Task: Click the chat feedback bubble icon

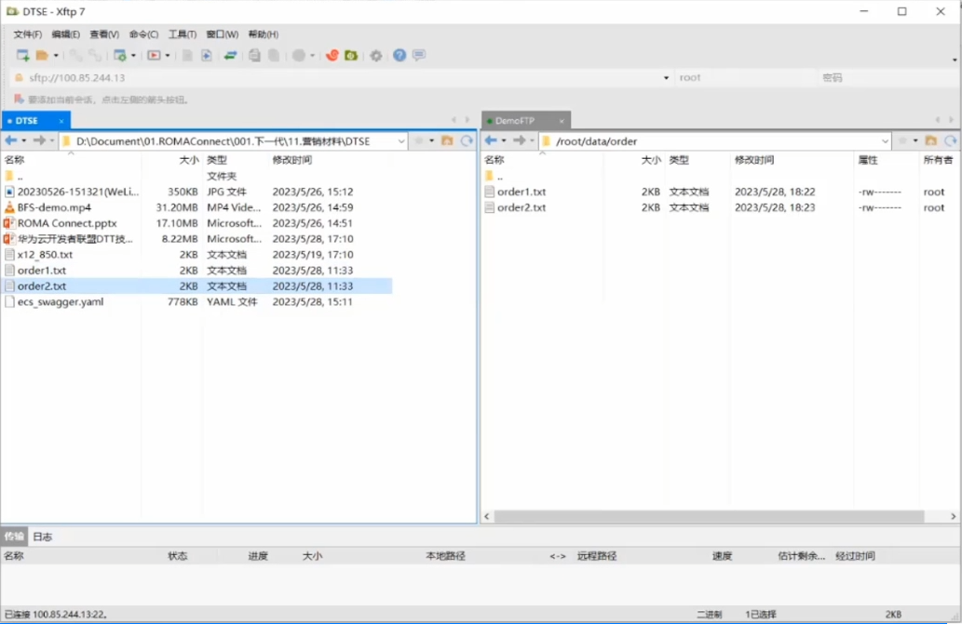Action: 419,55
